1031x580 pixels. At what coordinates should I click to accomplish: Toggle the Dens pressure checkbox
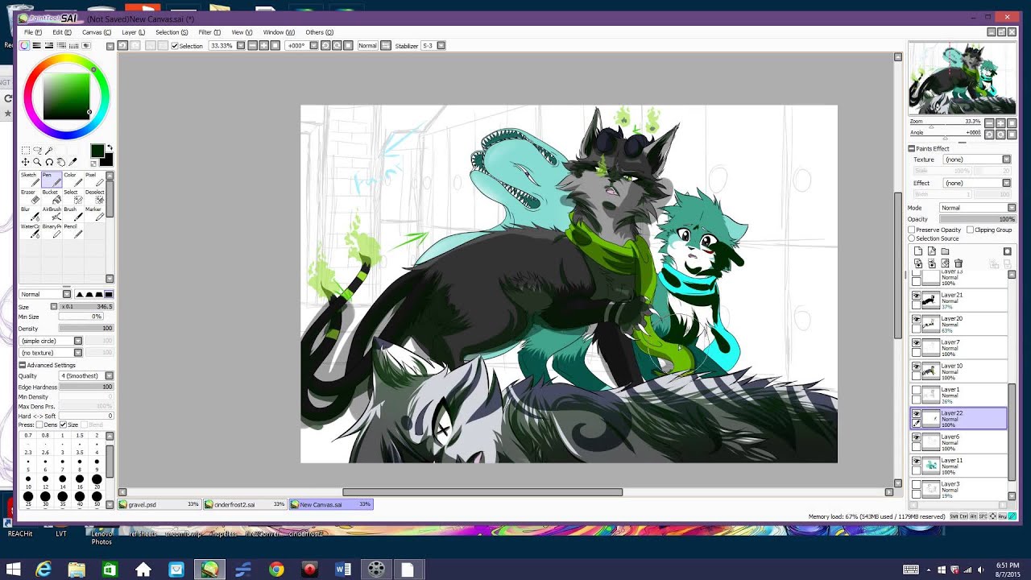pyautogui.click(x=39, y=425)
